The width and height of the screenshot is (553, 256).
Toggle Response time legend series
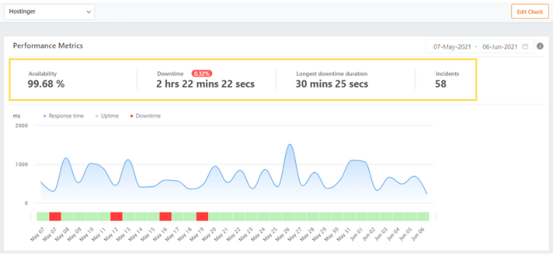64,116
